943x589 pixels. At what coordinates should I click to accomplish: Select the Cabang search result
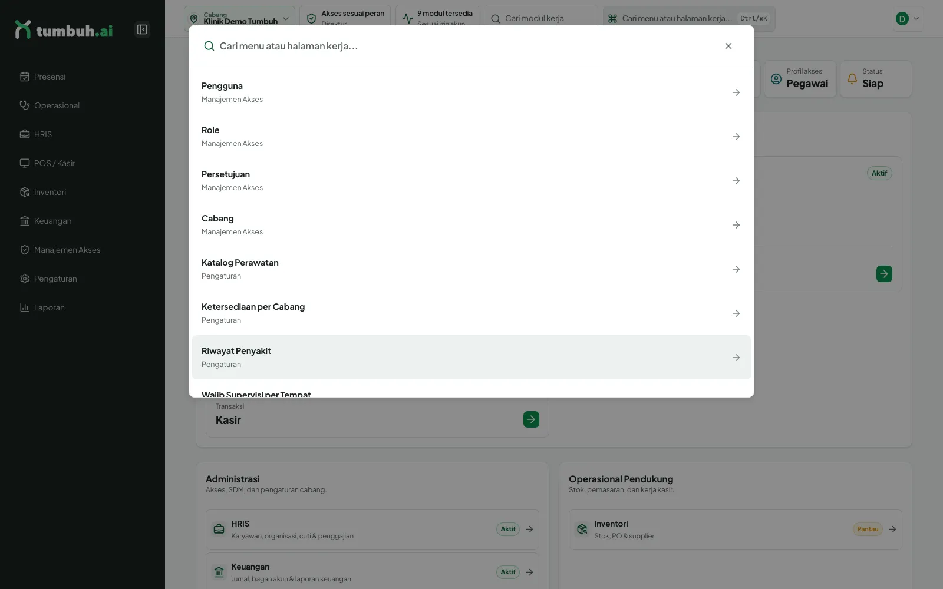(471, 225)
